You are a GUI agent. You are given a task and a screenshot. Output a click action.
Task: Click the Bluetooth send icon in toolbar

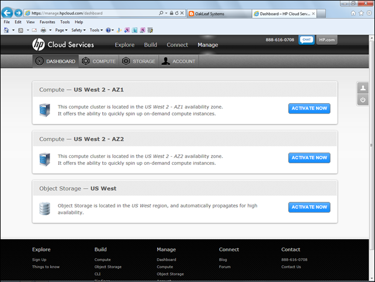(119, 30)
